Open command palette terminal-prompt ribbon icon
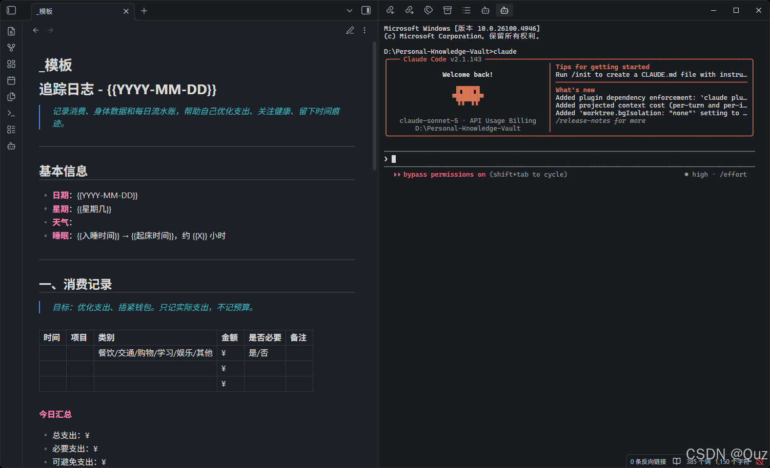The image size is (770, 468). pos(11,113)
